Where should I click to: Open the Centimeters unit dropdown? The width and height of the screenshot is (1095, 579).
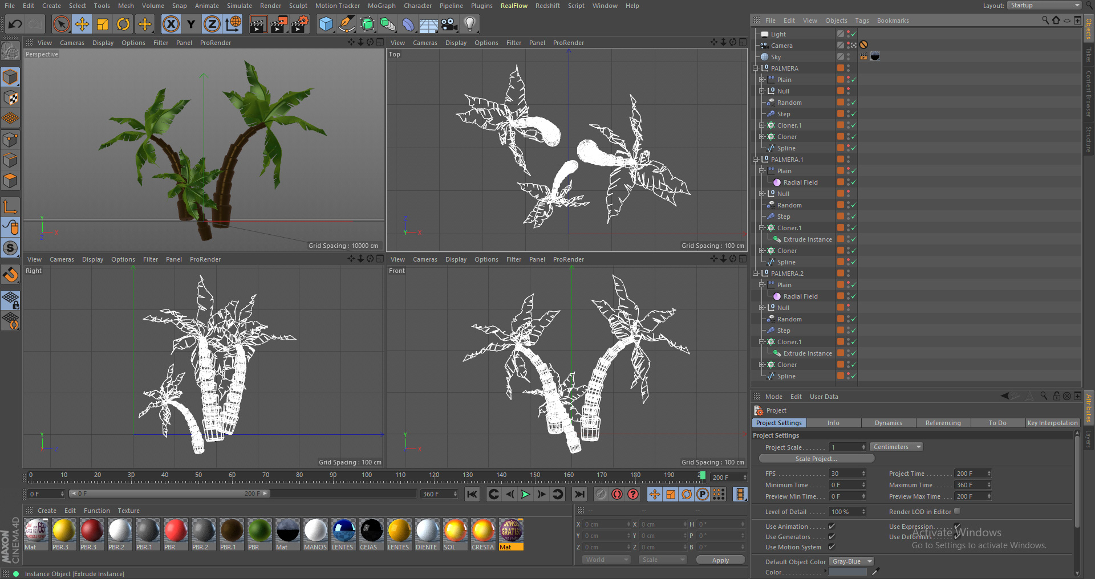click(x=896, y=447)
